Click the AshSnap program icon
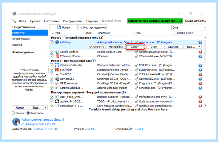The width and height of the screenshot is (218, 142). (57, 42)
